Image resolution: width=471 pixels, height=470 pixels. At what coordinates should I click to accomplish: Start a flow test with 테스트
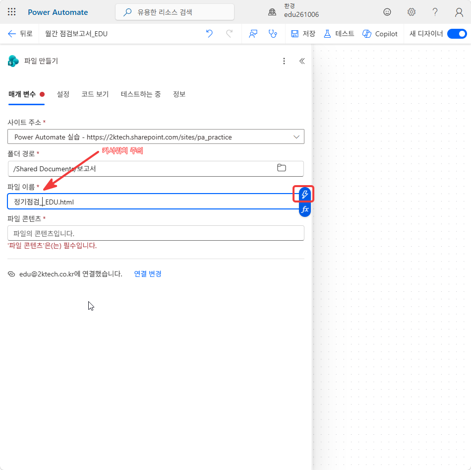click(339, 34)
